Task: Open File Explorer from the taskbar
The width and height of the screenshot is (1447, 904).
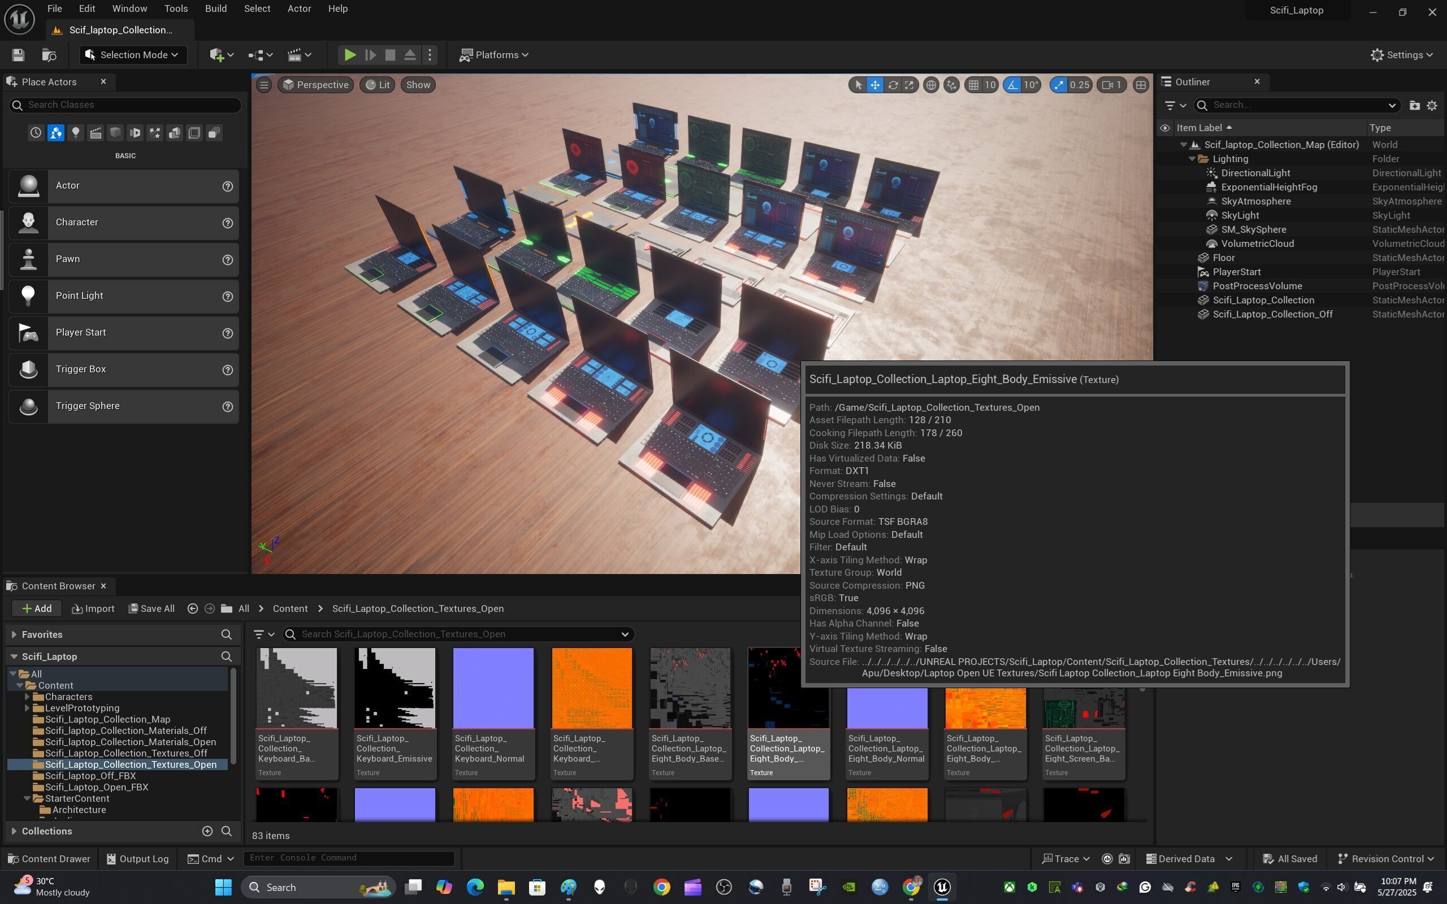Action: [506, 887]
